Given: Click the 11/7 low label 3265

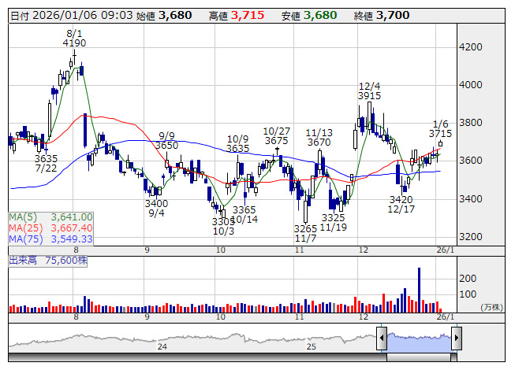Looking at the screenshot, I should tap(304, 228).
